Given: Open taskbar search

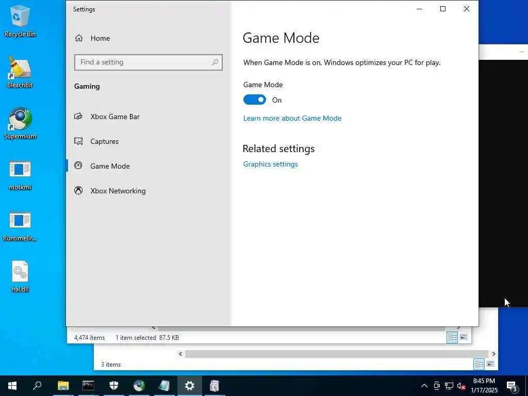Looking at the screenshot, I should click(x=37, y=386).
